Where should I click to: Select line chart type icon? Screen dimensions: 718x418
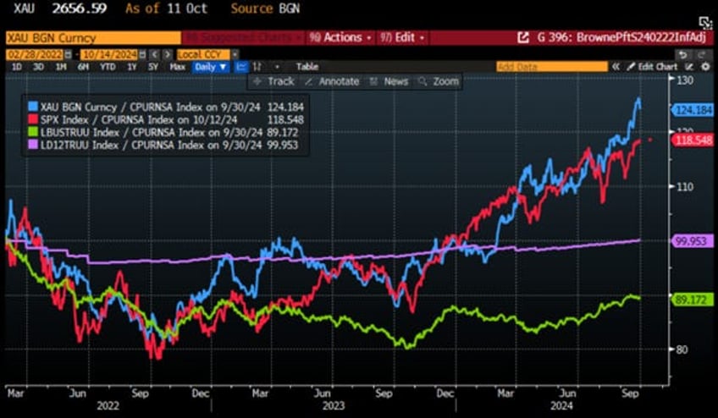[240, 67]
